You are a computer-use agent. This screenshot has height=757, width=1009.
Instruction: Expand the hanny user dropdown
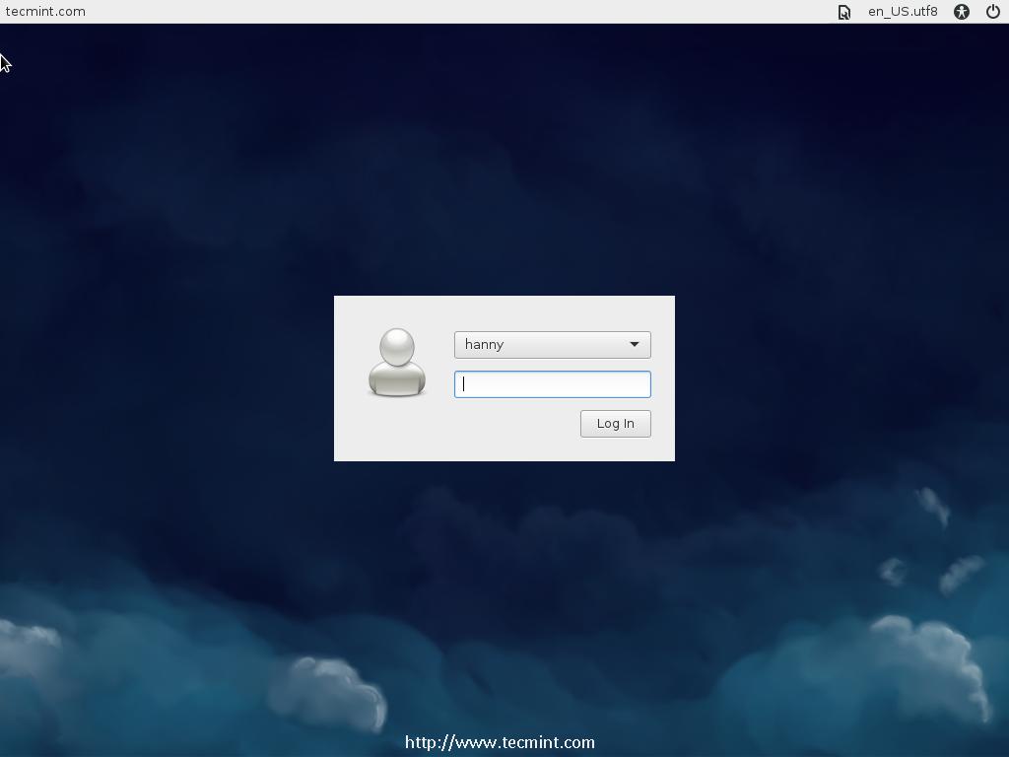[x=552, y=344]
